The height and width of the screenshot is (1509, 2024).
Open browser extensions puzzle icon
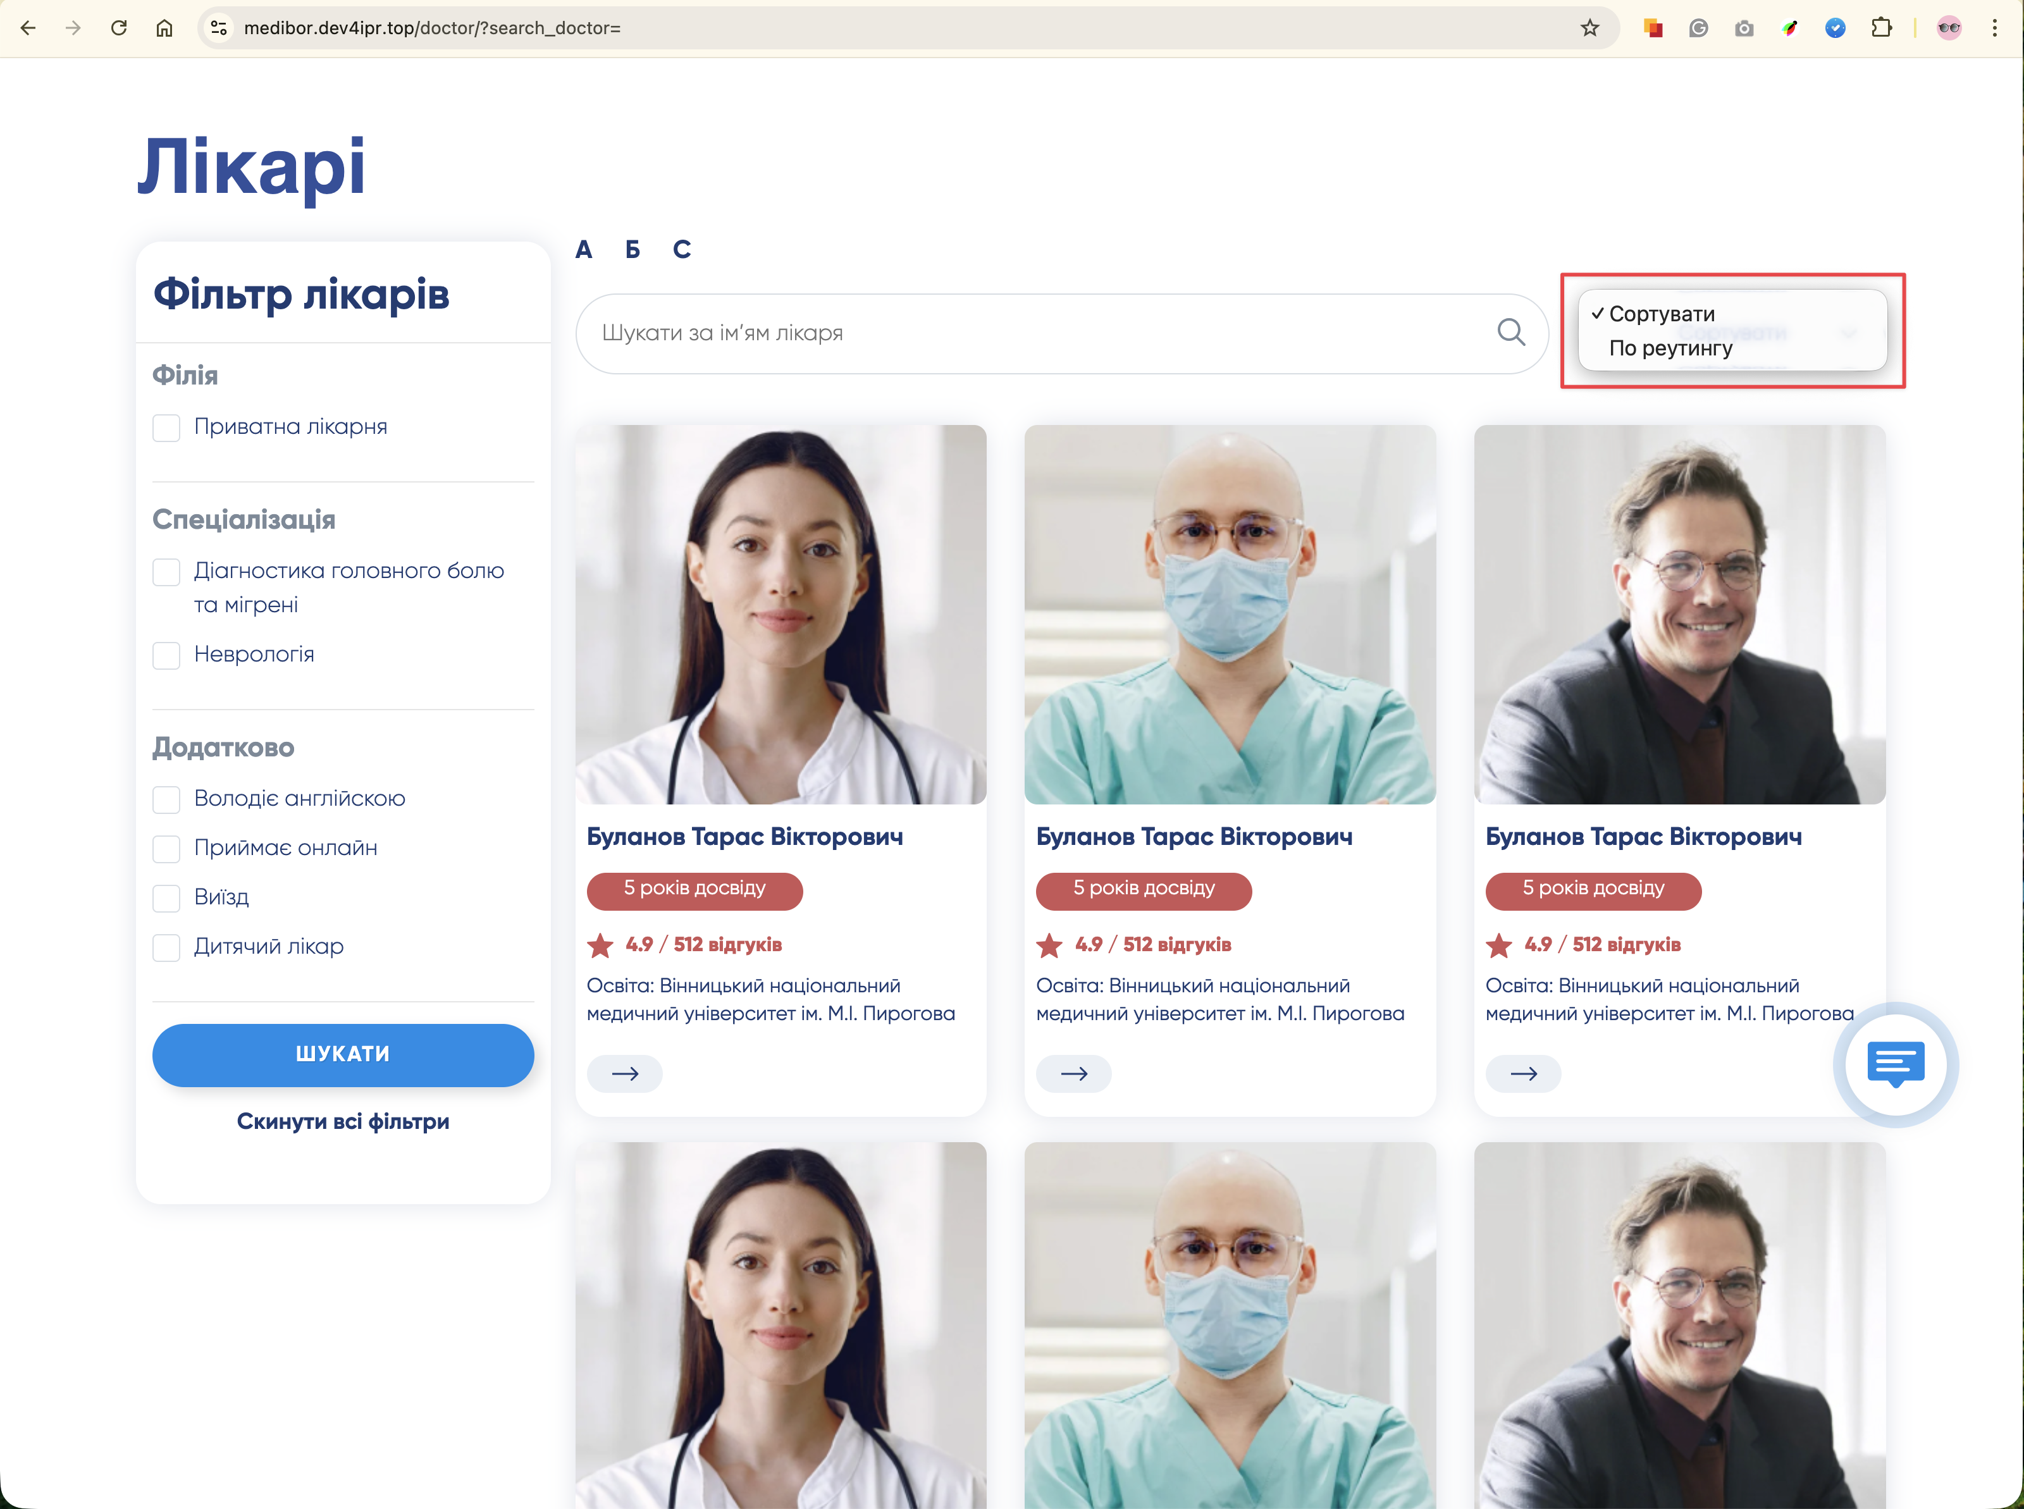coord(1880,28)
